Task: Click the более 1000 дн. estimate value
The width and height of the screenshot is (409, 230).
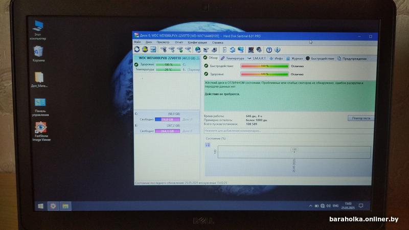Action: [x=257, y=120]
